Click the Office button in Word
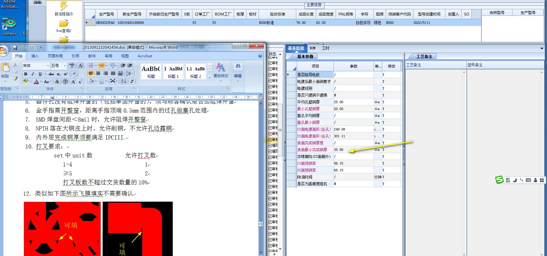Viewport: 547px width, 256px height. [3, 51]
